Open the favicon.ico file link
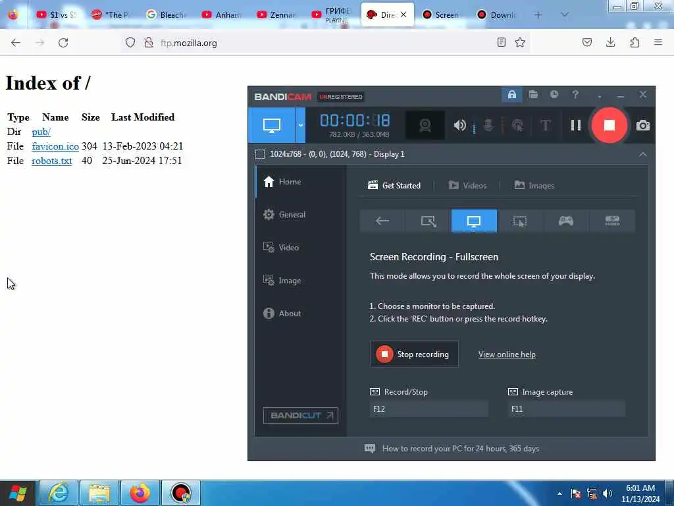 click(55, 146)
